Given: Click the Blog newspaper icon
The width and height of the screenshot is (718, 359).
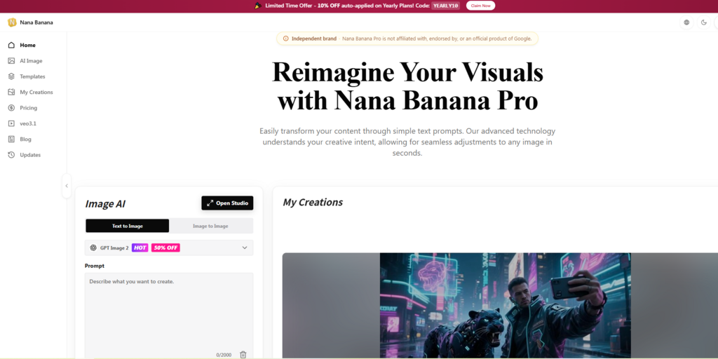Looking at the screenshot, I should [11, 140].
